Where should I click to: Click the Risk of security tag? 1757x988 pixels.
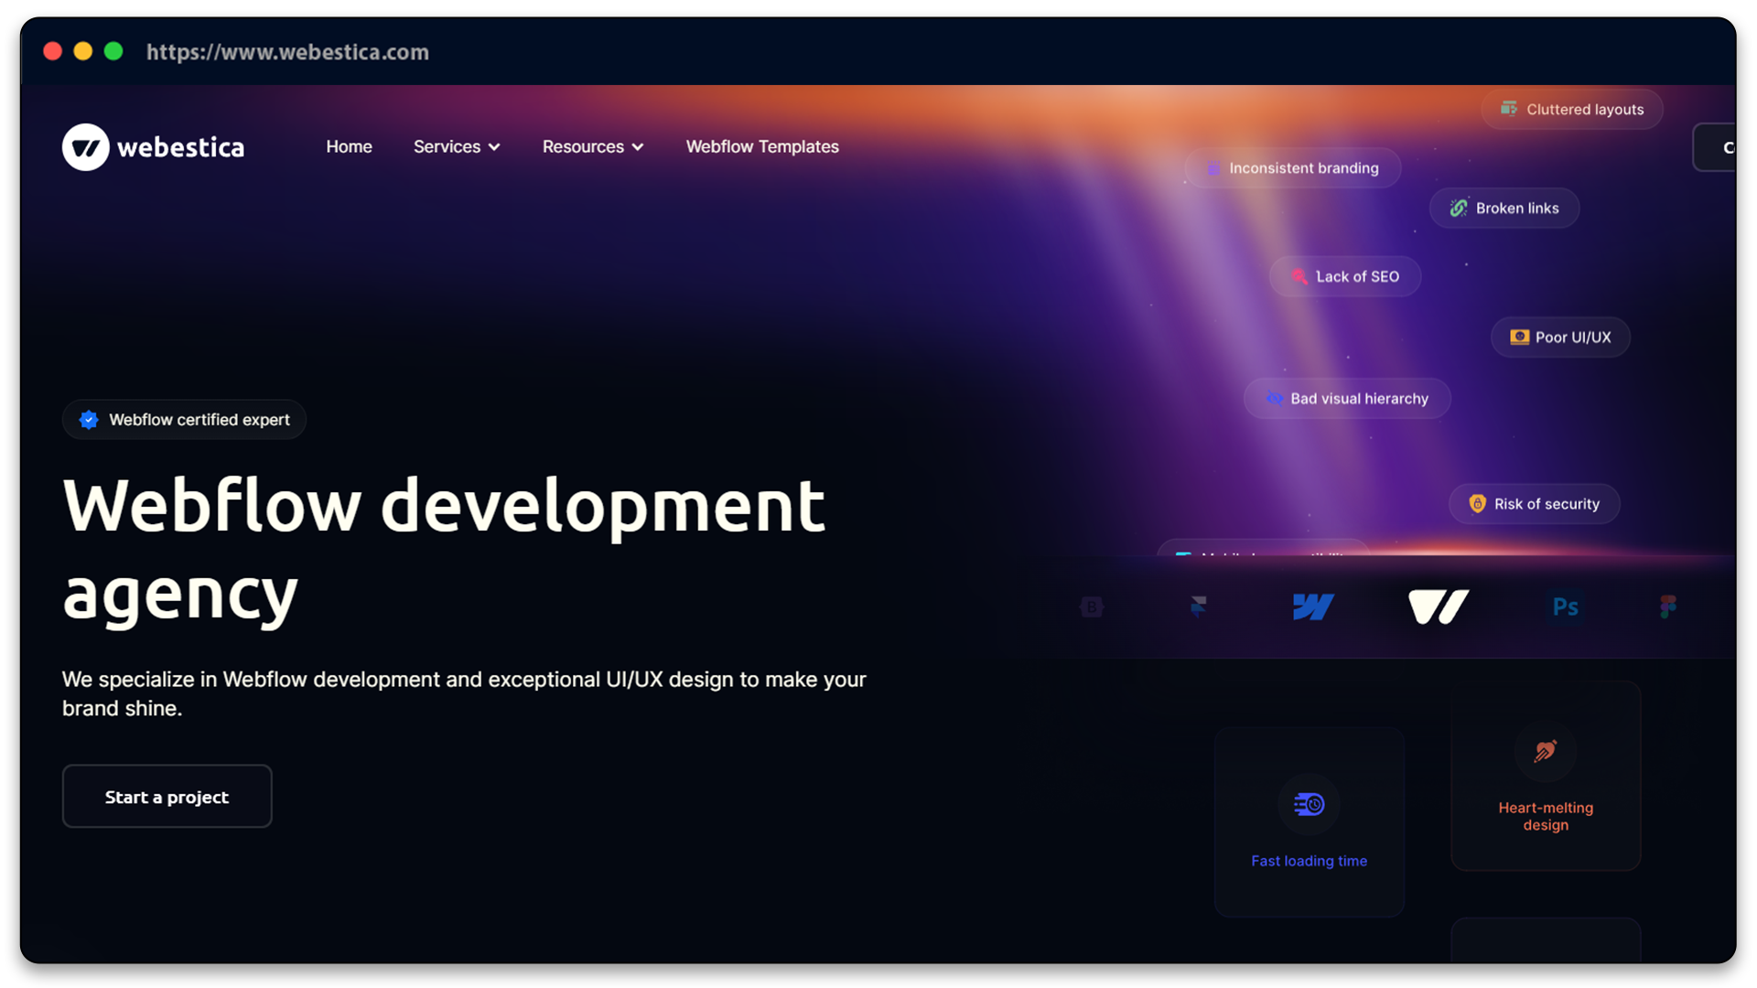pyautogui.click(x=1535, y=504)
